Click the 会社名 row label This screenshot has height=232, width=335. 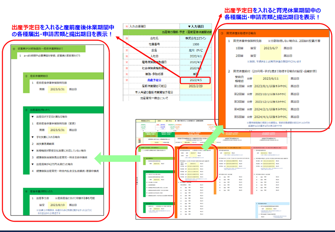[154, 39]
